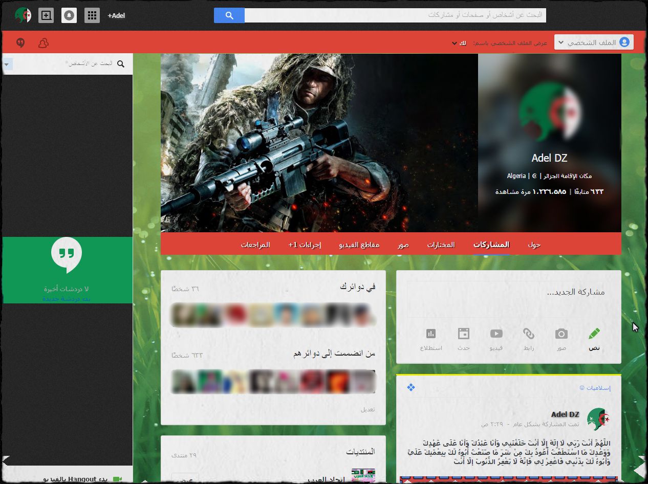Click the تعديل link in circles card
This screenshot has height=484, width=648.
point(368,409)
